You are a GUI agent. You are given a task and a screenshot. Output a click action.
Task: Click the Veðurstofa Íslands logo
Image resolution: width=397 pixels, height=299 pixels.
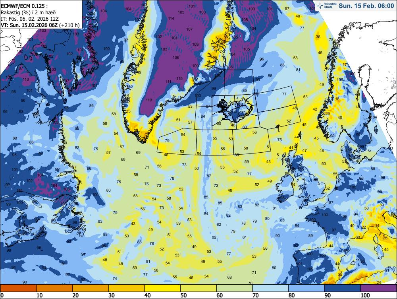click(x=327, y=5)
